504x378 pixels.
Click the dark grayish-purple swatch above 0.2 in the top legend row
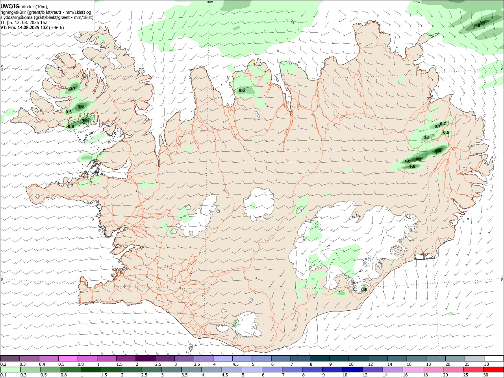click(10, 358)
